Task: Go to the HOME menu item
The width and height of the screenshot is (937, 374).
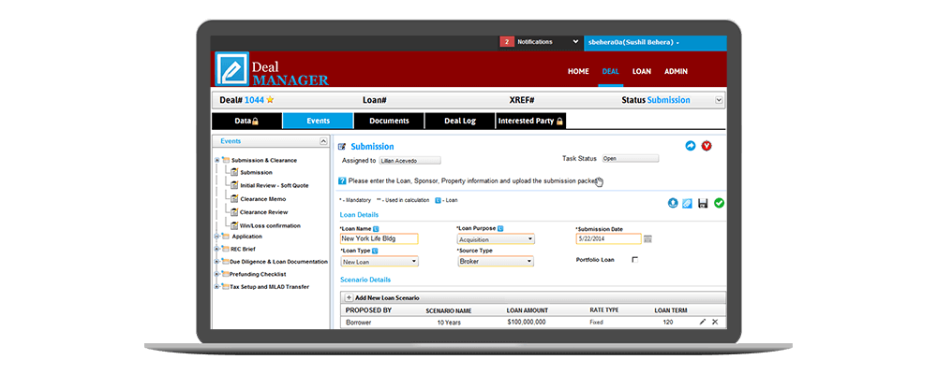Action: coord(578,72)
